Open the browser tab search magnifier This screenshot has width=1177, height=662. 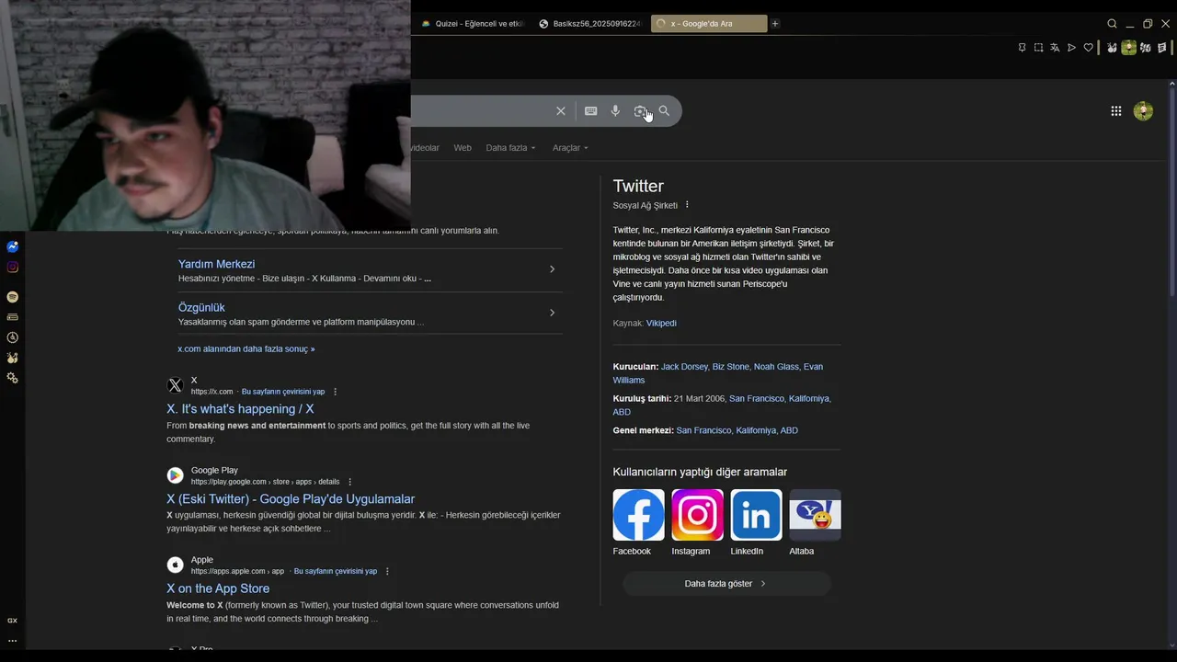(x=1112, y=24)
